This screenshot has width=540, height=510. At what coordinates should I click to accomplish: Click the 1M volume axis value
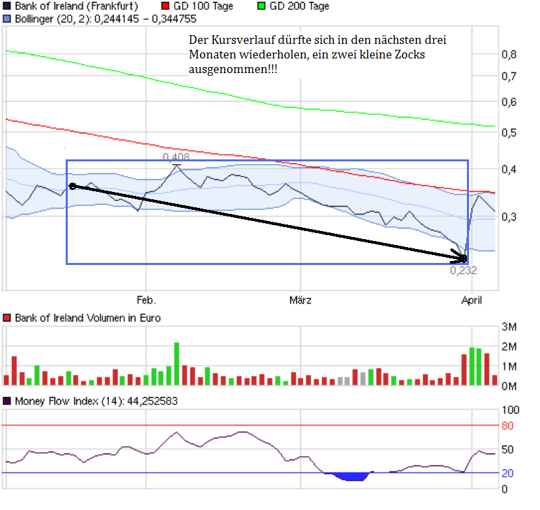[509, 367]
